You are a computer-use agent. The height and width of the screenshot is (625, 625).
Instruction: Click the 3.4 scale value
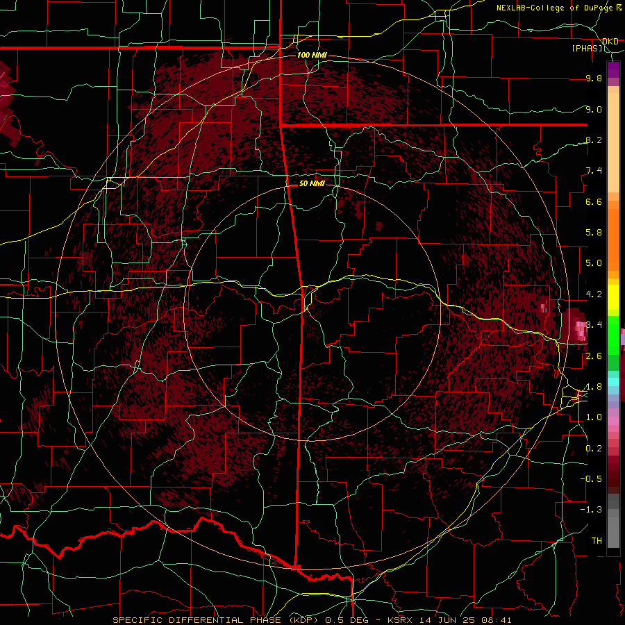pos(594,325)
